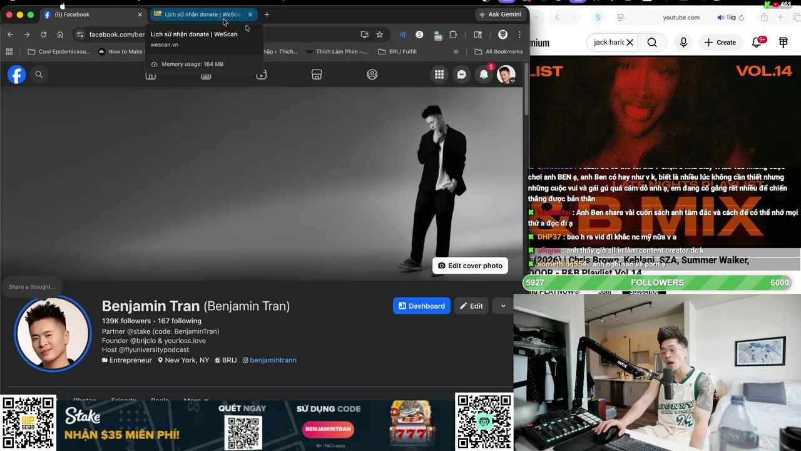Click the Benjamin Tran profile picture
This screenshot has width=801, height=451.
click(53, 333)
